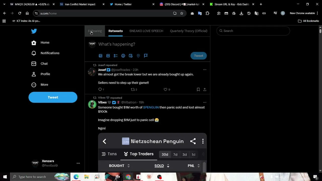
Task: Like Josef's tweet
Action: [x=165, y=89]
